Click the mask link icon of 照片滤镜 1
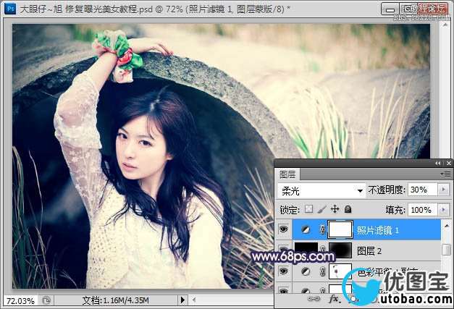The width and height of the screenshot is (454, 309). (322, 230)
